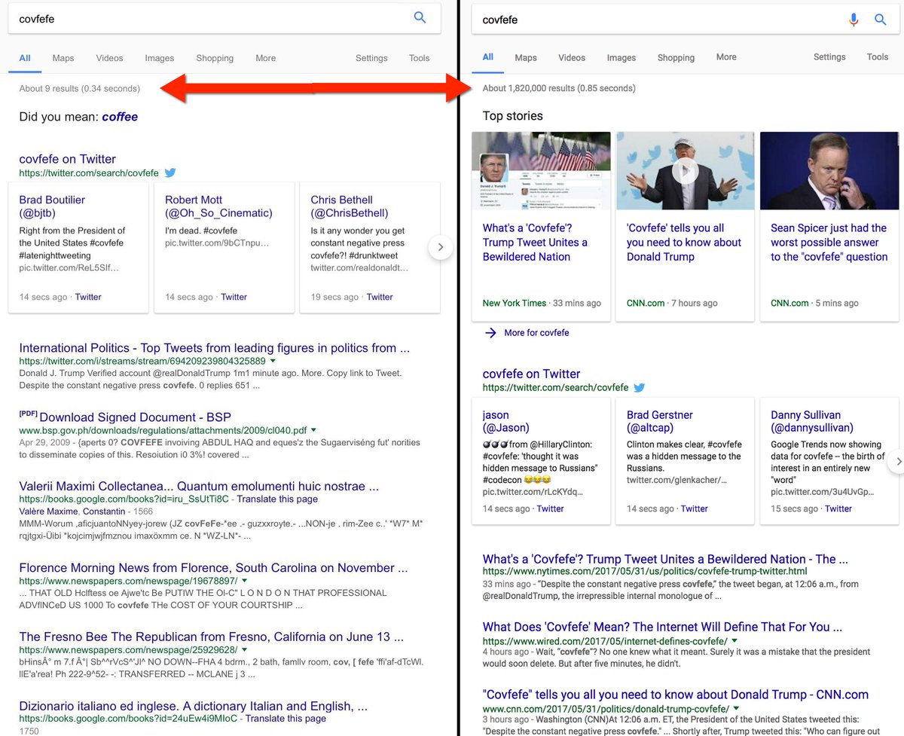Select Shopping tab in right search panel
The width and height of the screenshot is (904, 736).
click(676, 57)
